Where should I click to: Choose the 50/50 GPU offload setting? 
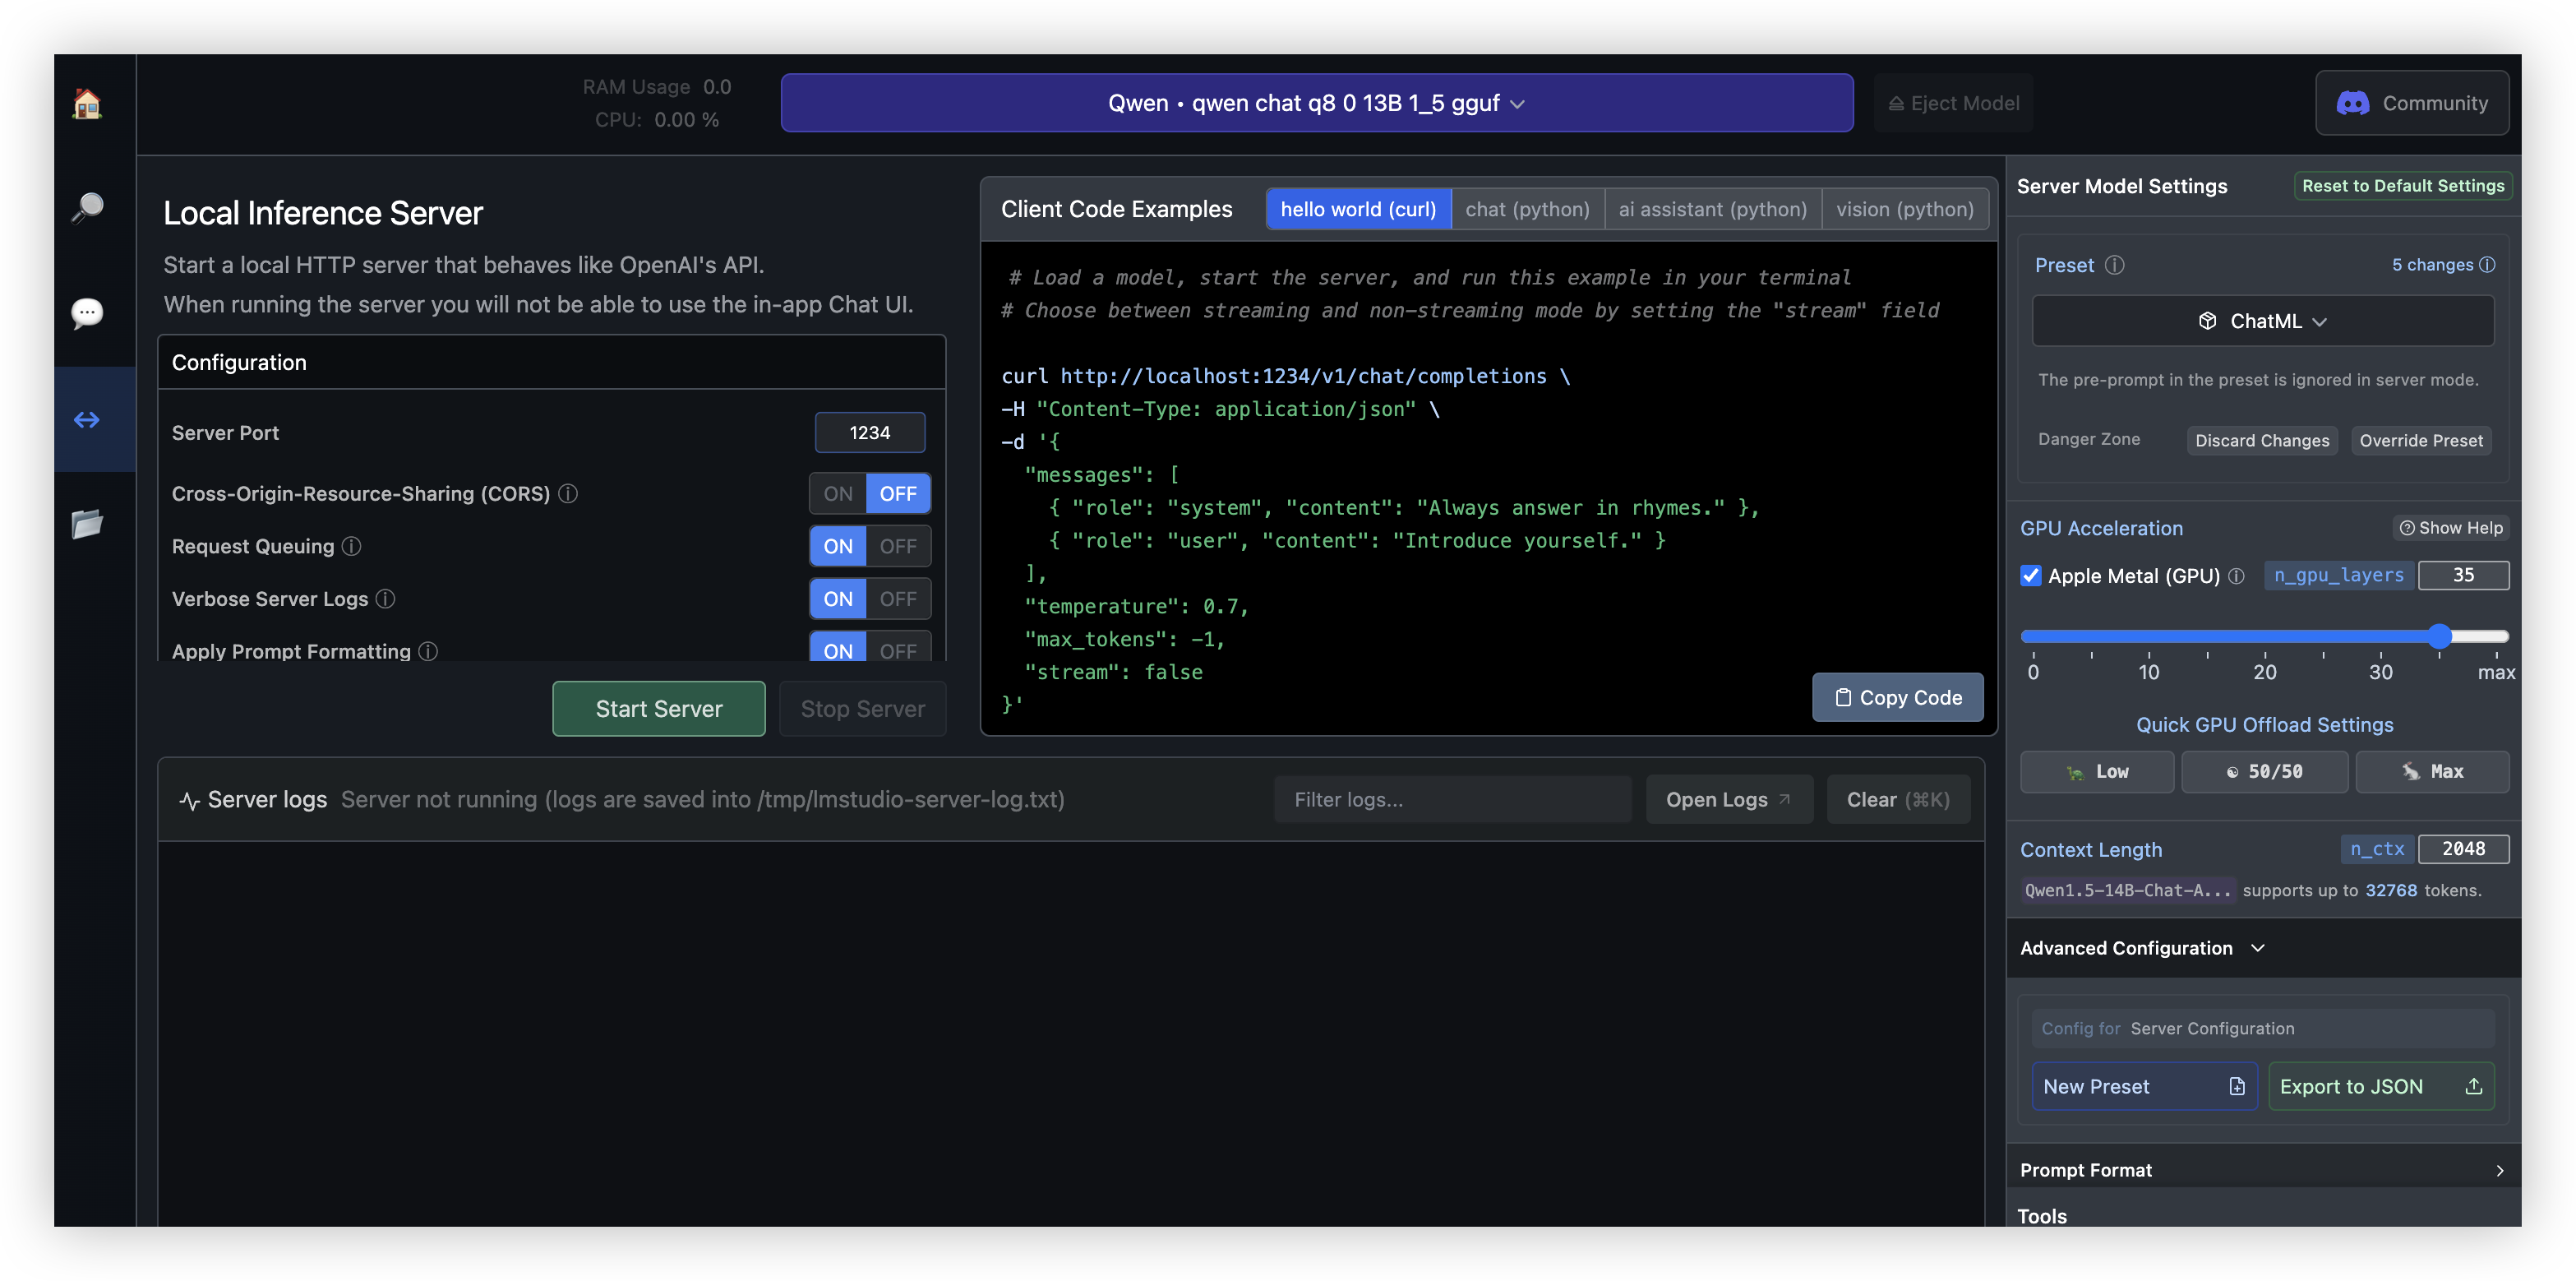pos(2264,771)
